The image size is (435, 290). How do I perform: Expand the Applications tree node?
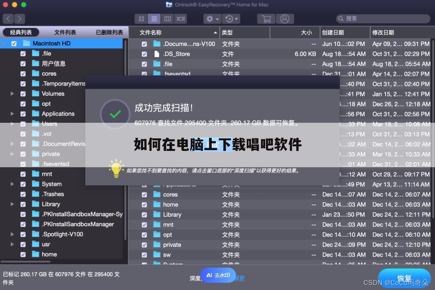tap(12, 114)
